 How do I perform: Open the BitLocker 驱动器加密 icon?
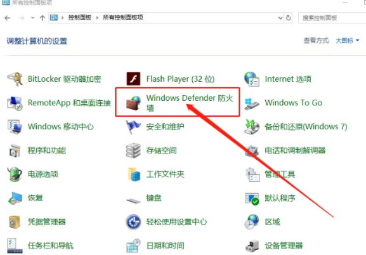[15, 79]
